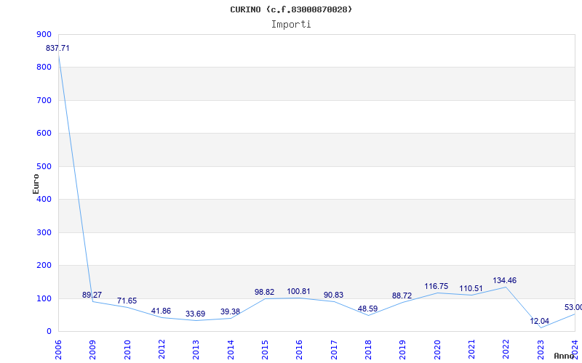Select the 800 y-axis tick label
582x363 pixels.
[44, 68]
